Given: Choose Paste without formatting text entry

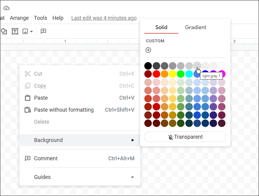Looking at the screenshot, I should [x=64, y=110].
